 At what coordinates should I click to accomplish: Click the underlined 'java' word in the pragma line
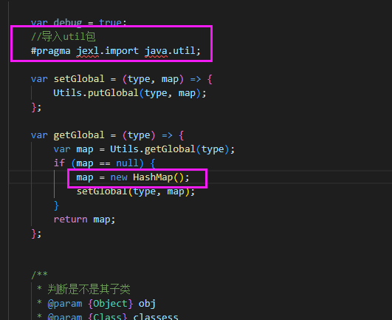click(156, 51)
